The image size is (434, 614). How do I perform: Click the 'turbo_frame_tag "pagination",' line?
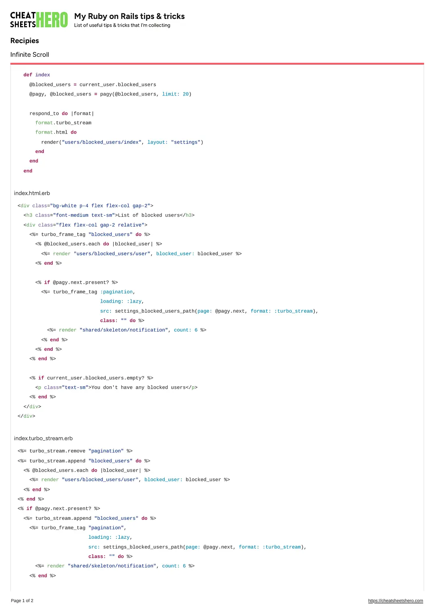78,528
